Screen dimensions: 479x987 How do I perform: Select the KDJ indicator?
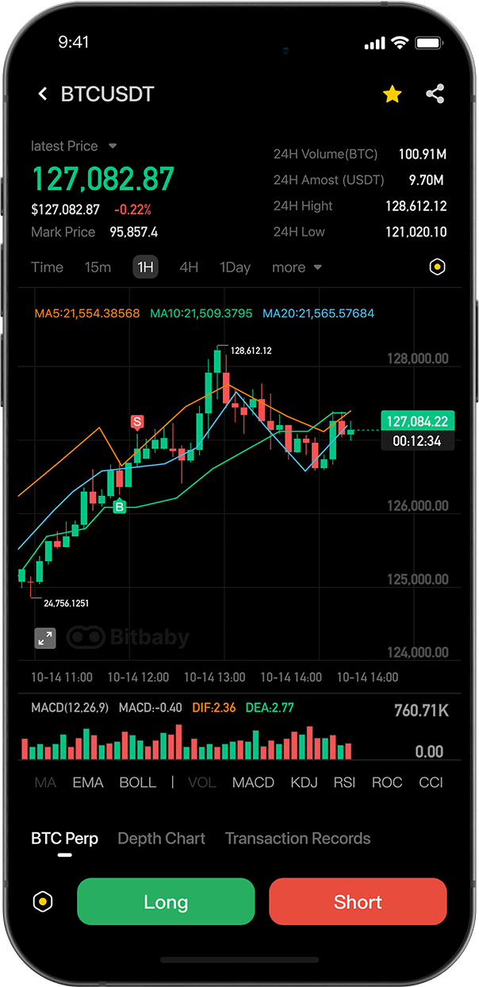click(x=304, y=782)
